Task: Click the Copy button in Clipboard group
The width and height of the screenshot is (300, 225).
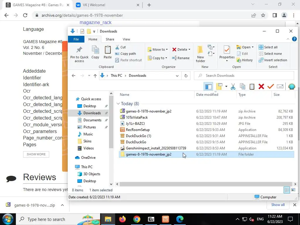Action: point(95,52)
